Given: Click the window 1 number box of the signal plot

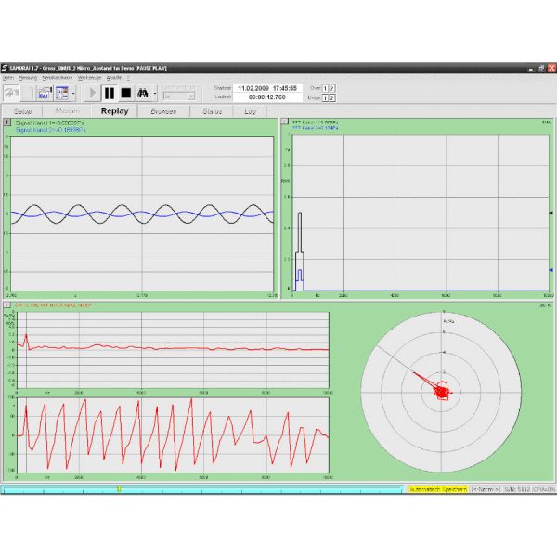Looking at the screenshot, I should point(7,123).
